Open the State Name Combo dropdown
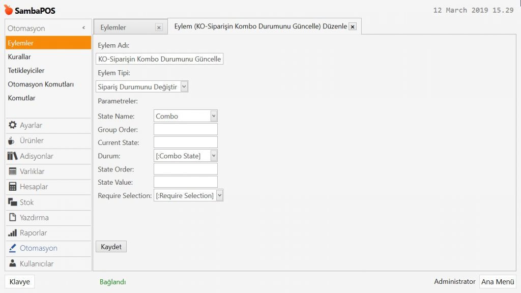 (x=214, y=116)
